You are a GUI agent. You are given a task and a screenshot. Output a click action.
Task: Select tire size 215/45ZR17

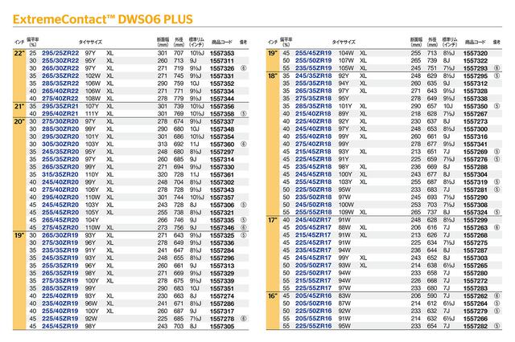tap(313, 235)
